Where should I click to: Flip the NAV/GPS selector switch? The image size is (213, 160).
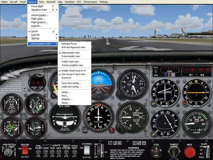(156, 71)
